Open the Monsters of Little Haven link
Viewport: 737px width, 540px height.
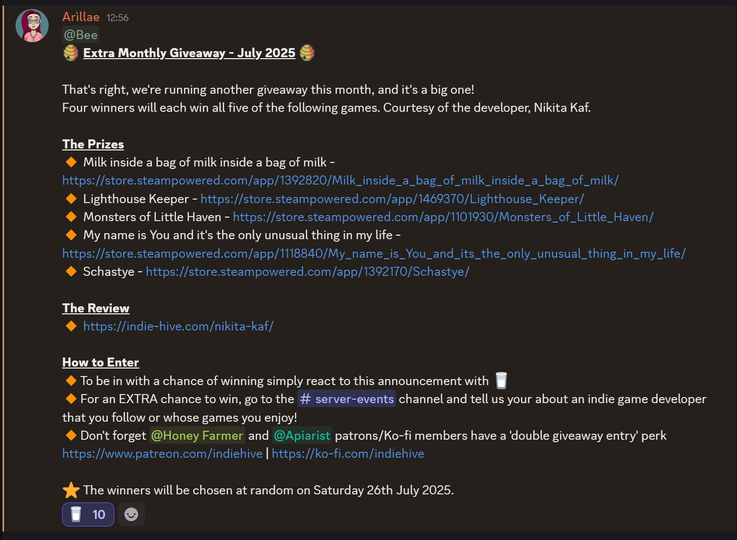coord(443,217)
